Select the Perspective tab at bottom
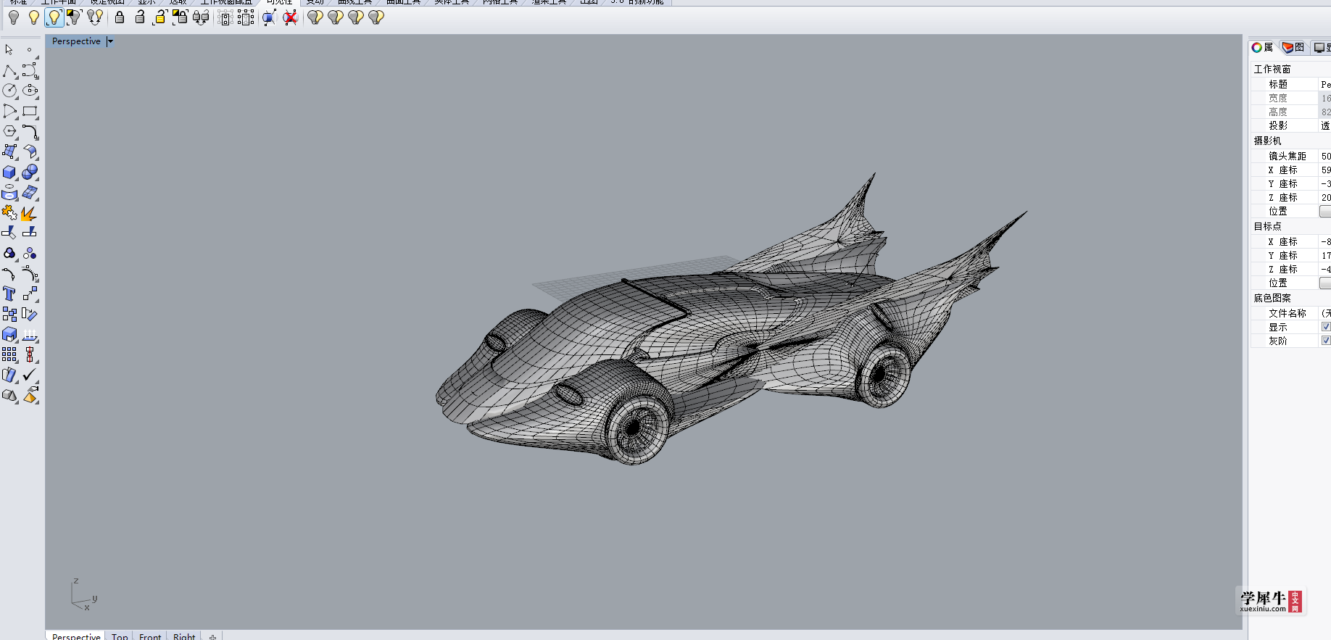The width and height of the screenshot is (1331, 640). pos(76,636)
